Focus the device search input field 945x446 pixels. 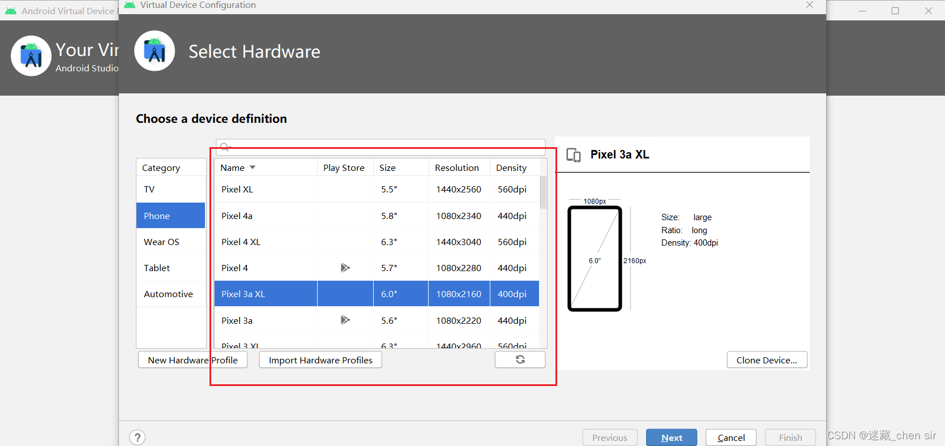(x=380, y=147)
